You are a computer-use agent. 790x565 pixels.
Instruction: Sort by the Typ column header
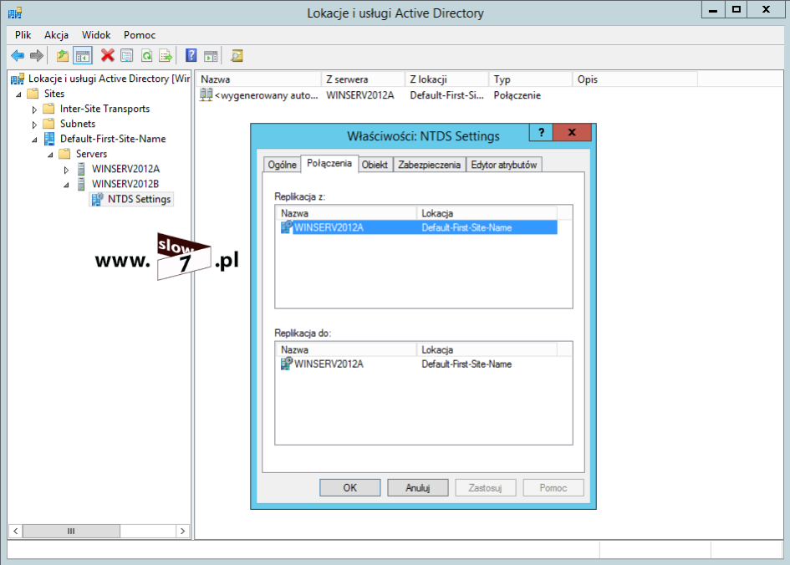point(530,79)
